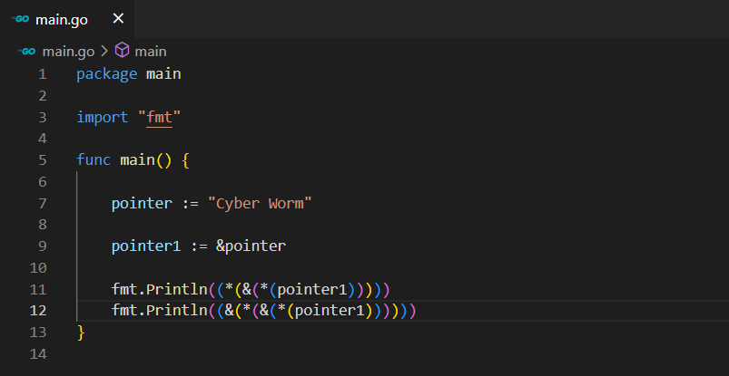Click the cube symbol icon in the breadcrumb

tap(122, 52)
